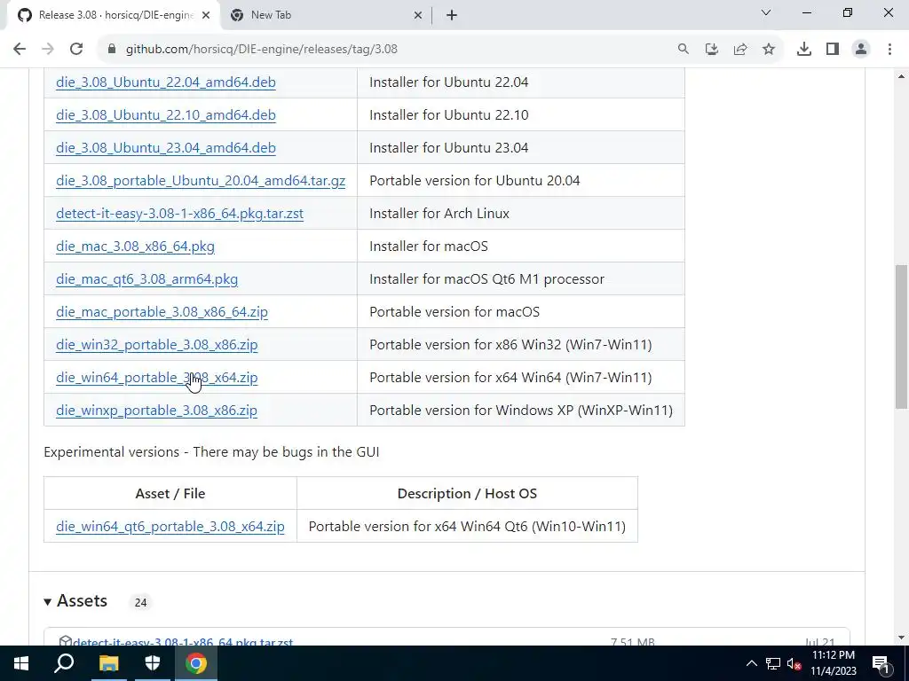Viewport: 909px width, 681px height.
Task: Switch to the New Tab tab
Action: (327, 16)
